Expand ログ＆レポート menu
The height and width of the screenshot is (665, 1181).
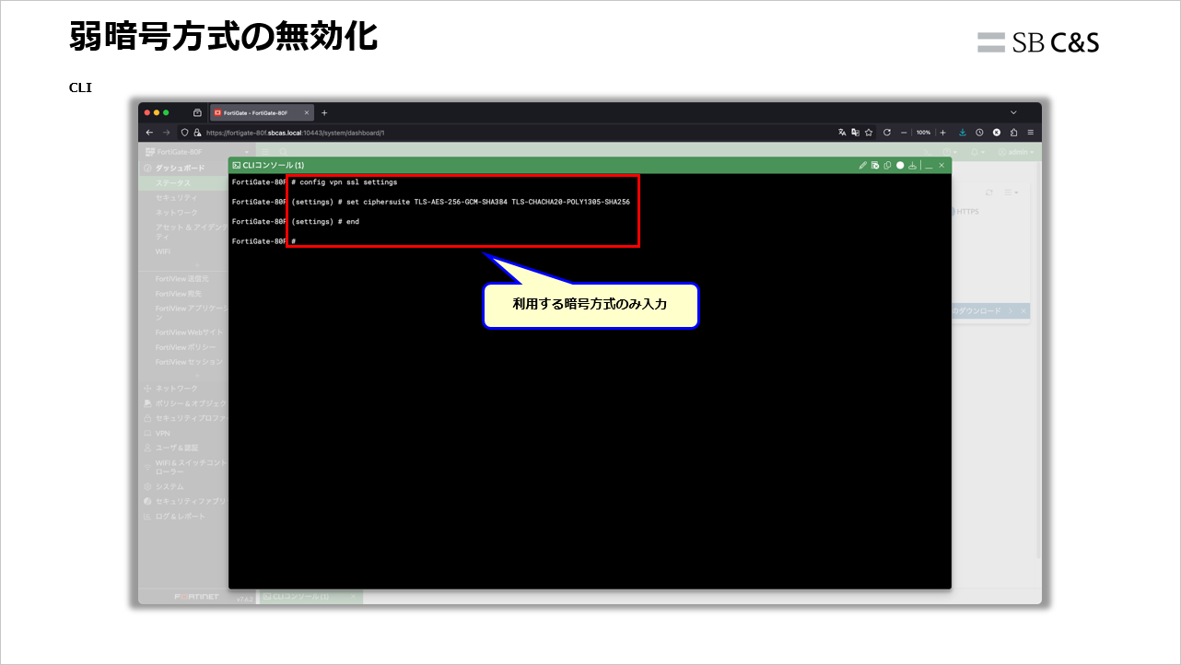[183, 516]
